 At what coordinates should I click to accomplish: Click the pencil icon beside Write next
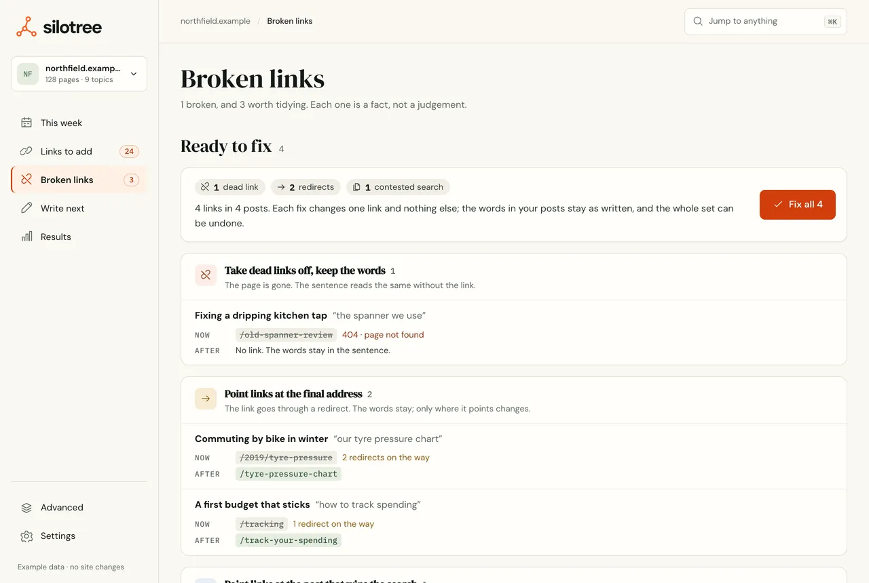click(26, 208)
